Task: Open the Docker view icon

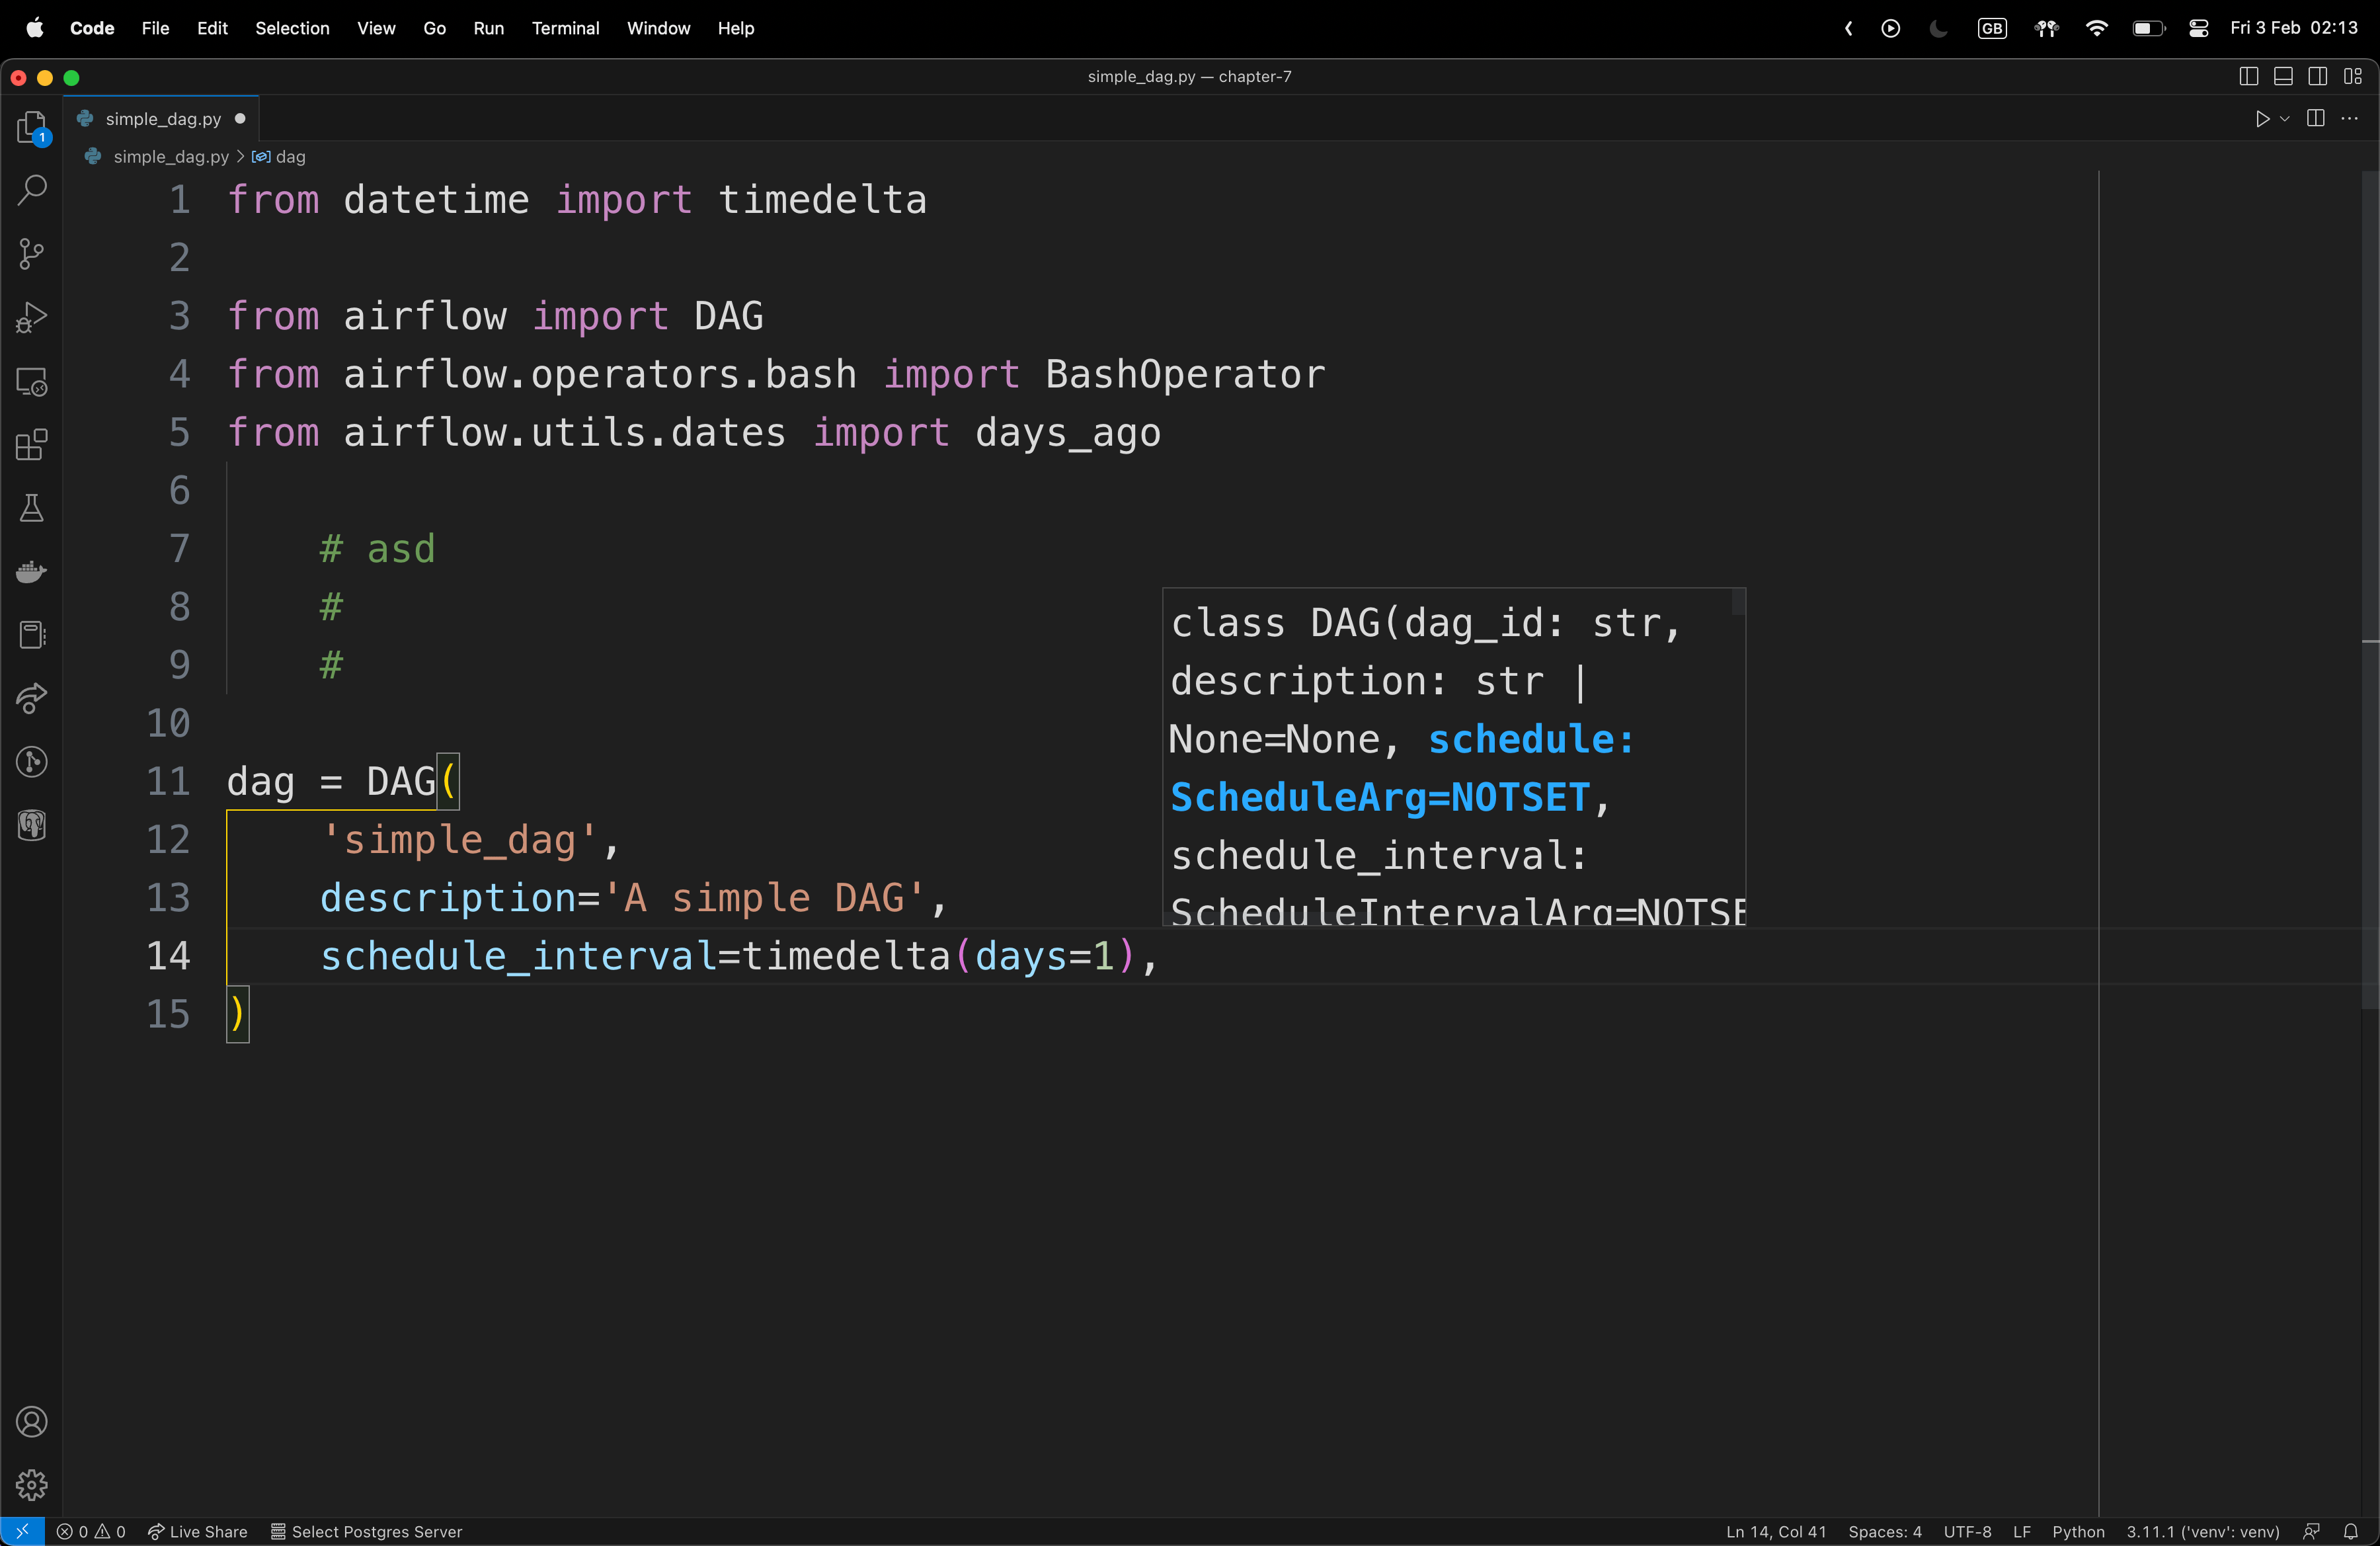Action: 31,572
